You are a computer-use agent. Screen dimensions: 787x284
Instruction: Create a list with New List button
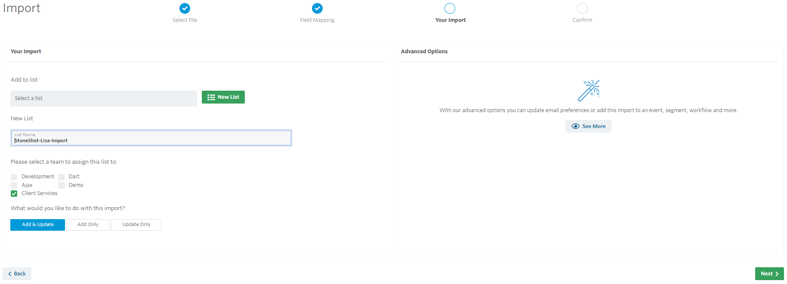click(x=223, y=97)
